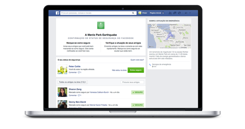This screenshot has height=129, width=245.
Task: Click the Procurar seus amigos search field
Action: pyautogui.click(x=132, y=82)
